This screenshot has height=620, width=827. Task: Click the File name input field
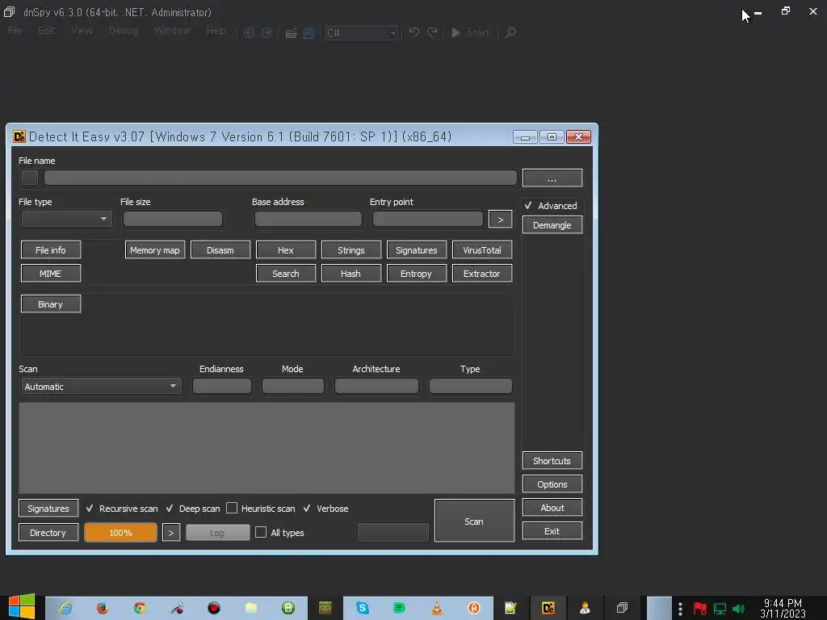[x=280, y=178]
